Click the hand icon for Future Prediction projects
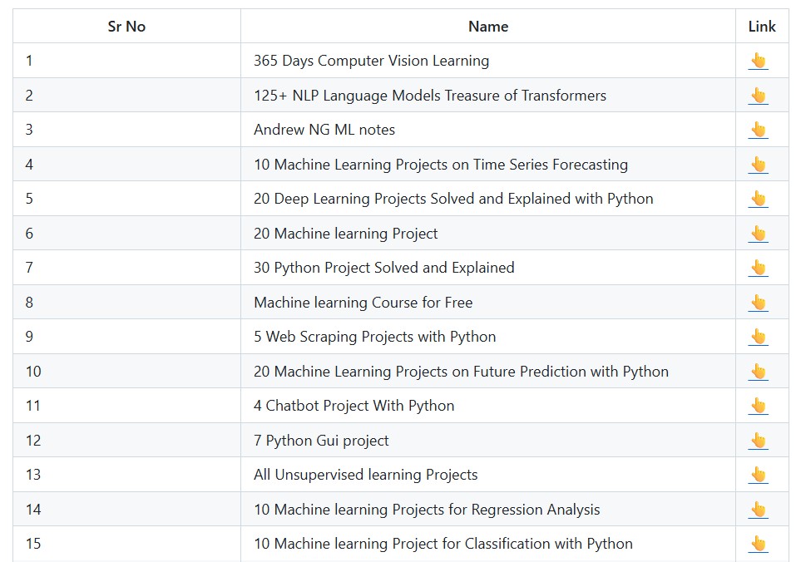The width and height of the screenshot is (801, 562). [x=758, y=372]
